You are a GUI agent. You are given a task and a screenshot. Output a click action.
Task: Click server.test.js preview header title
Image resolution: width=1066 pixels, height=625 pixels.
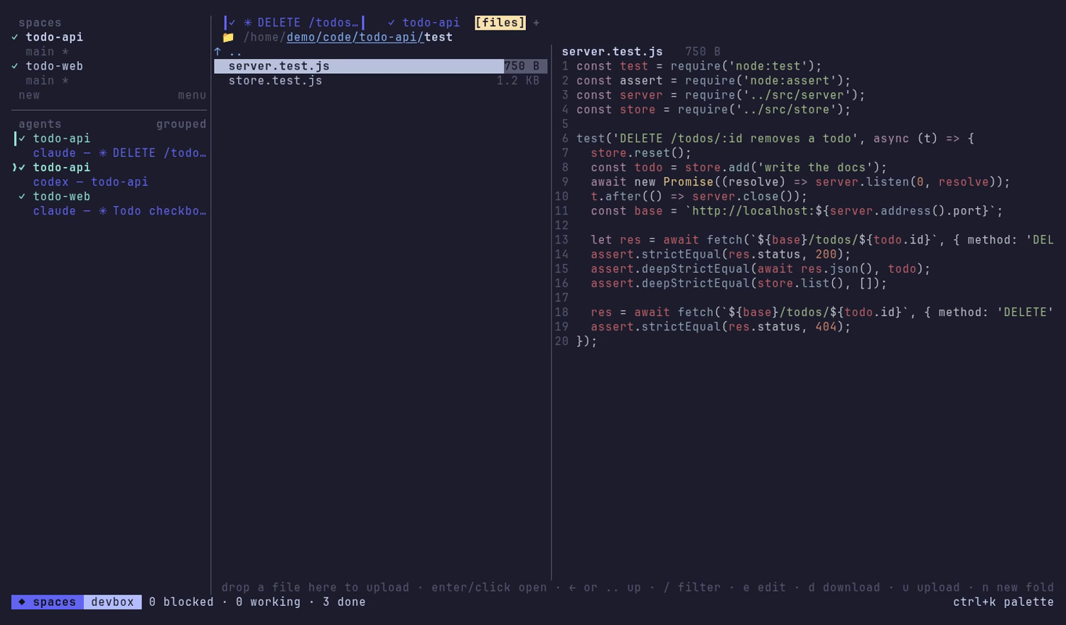[x=612, y=52]
